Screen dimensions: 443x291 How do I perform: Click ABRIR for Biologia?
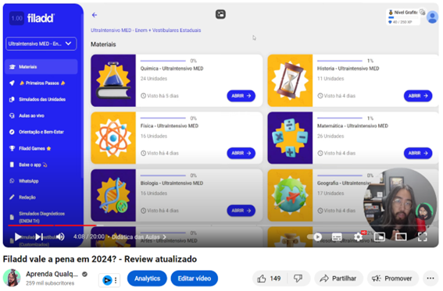point(241,211)
